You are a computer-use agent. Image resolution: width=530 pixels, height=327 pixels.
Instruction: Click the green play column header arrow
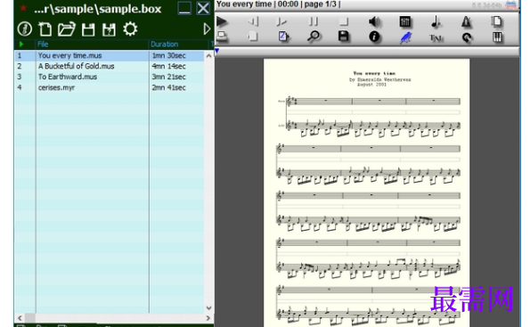click(x=21, y=44)
